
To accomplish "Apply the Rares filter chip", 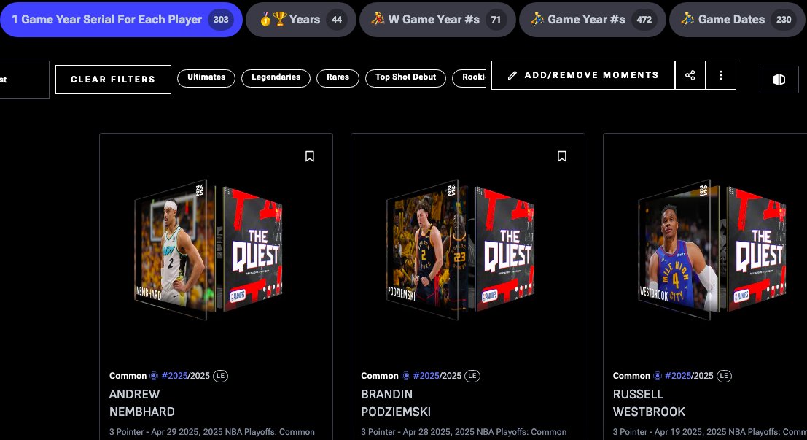I will 338,78.
